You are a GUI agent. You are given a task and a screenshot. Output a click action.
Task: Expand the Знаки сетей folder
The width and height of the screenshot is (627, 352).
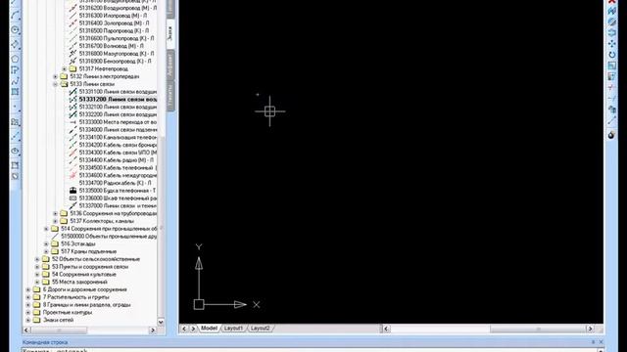coord(28,320)
